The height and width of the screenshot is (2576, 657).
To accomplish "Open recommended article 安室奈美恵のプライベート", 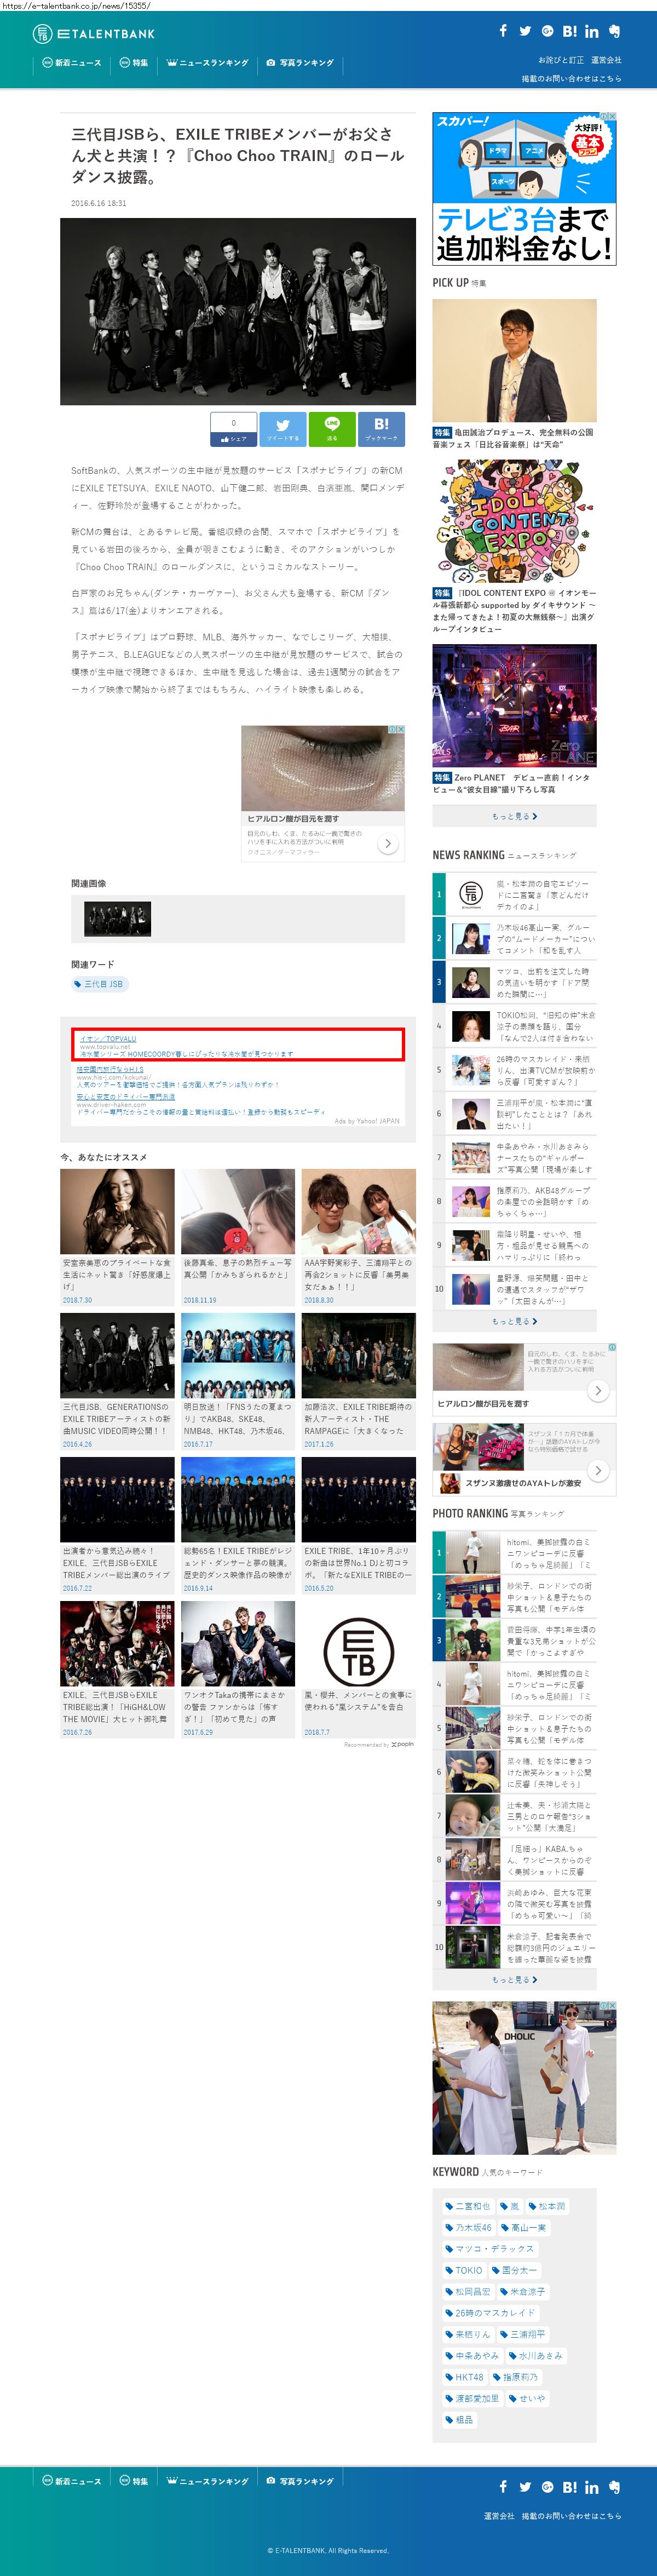I will click(117, 1236).
